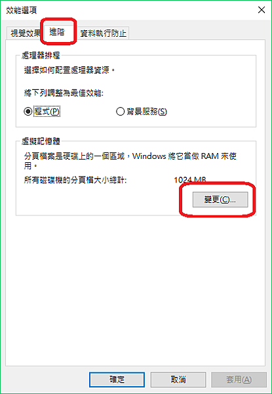Click the 將下列調整為最佳效能 label
This screenshot has width=272, height=394.
pyautogui.click(x=64, y=93)
